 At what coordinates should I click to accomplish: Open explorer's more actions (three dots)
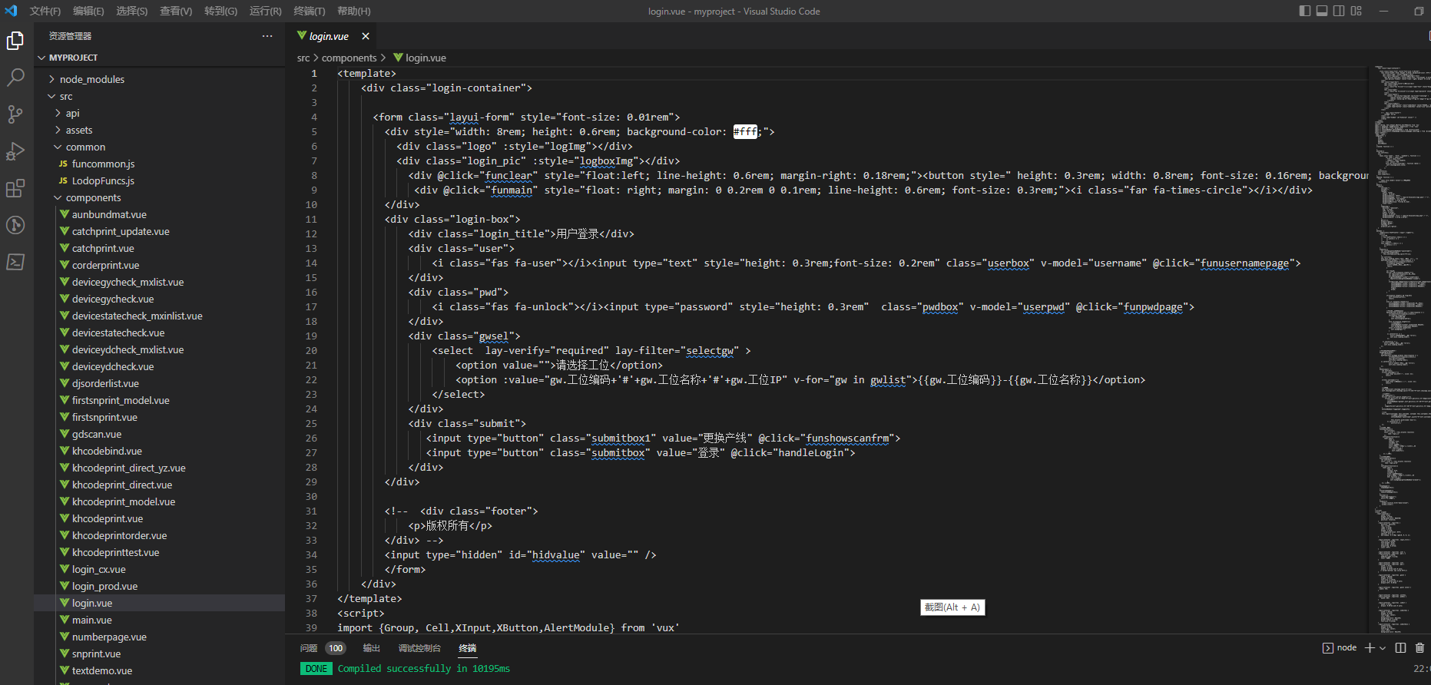click(267, 36)
